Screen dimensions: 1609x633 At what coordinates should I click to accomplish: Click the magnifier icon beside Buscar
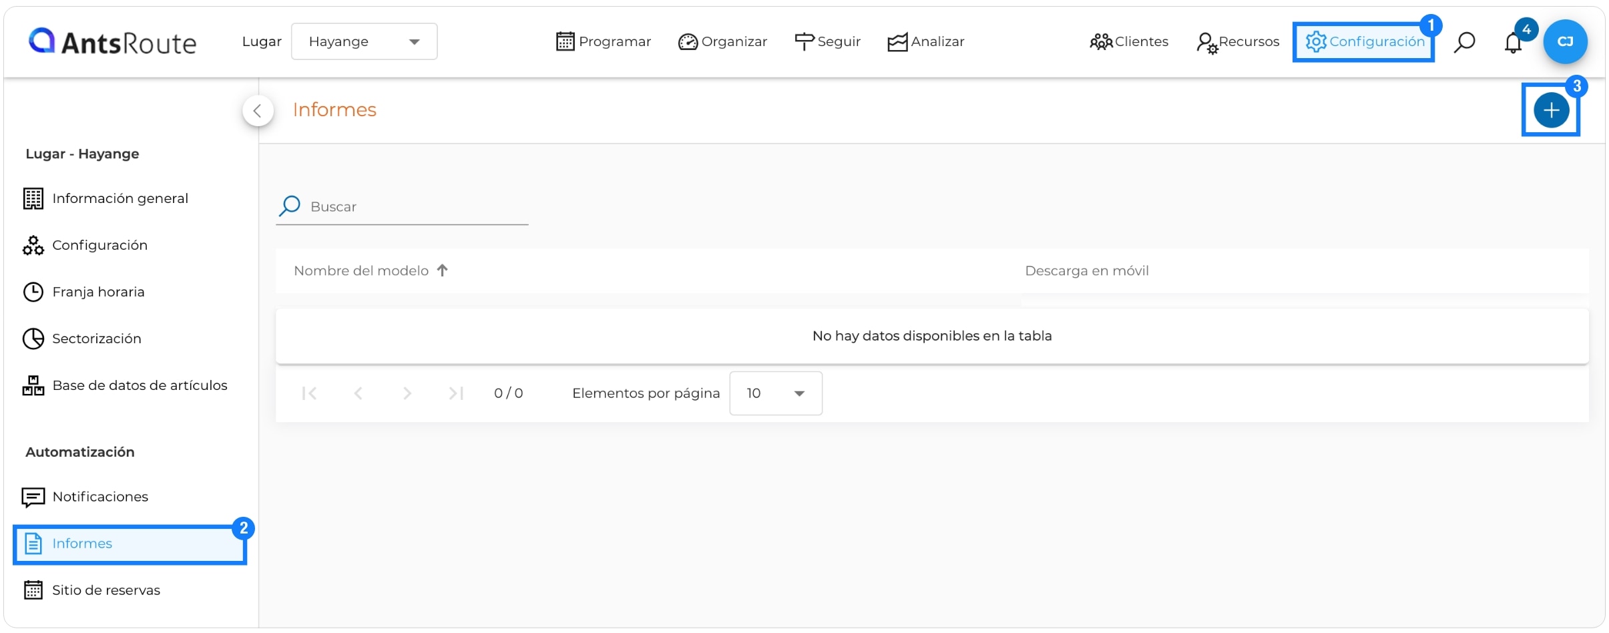(x=290, y=206)
